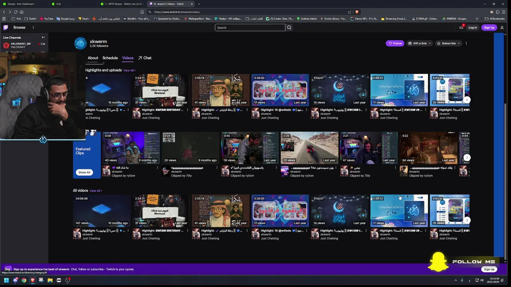Play the 0:59 featured clip
Screen dimensions: 511x287
[131, 148]
